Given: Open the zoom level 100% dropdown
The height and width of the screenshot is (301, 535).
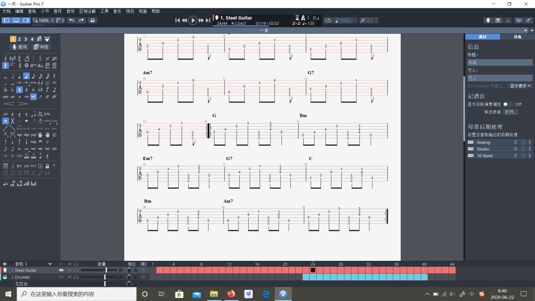Looking at the screenshot, I should coord(44,20).
